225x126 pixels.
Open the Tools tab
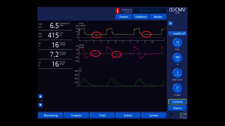pos(102,115)
